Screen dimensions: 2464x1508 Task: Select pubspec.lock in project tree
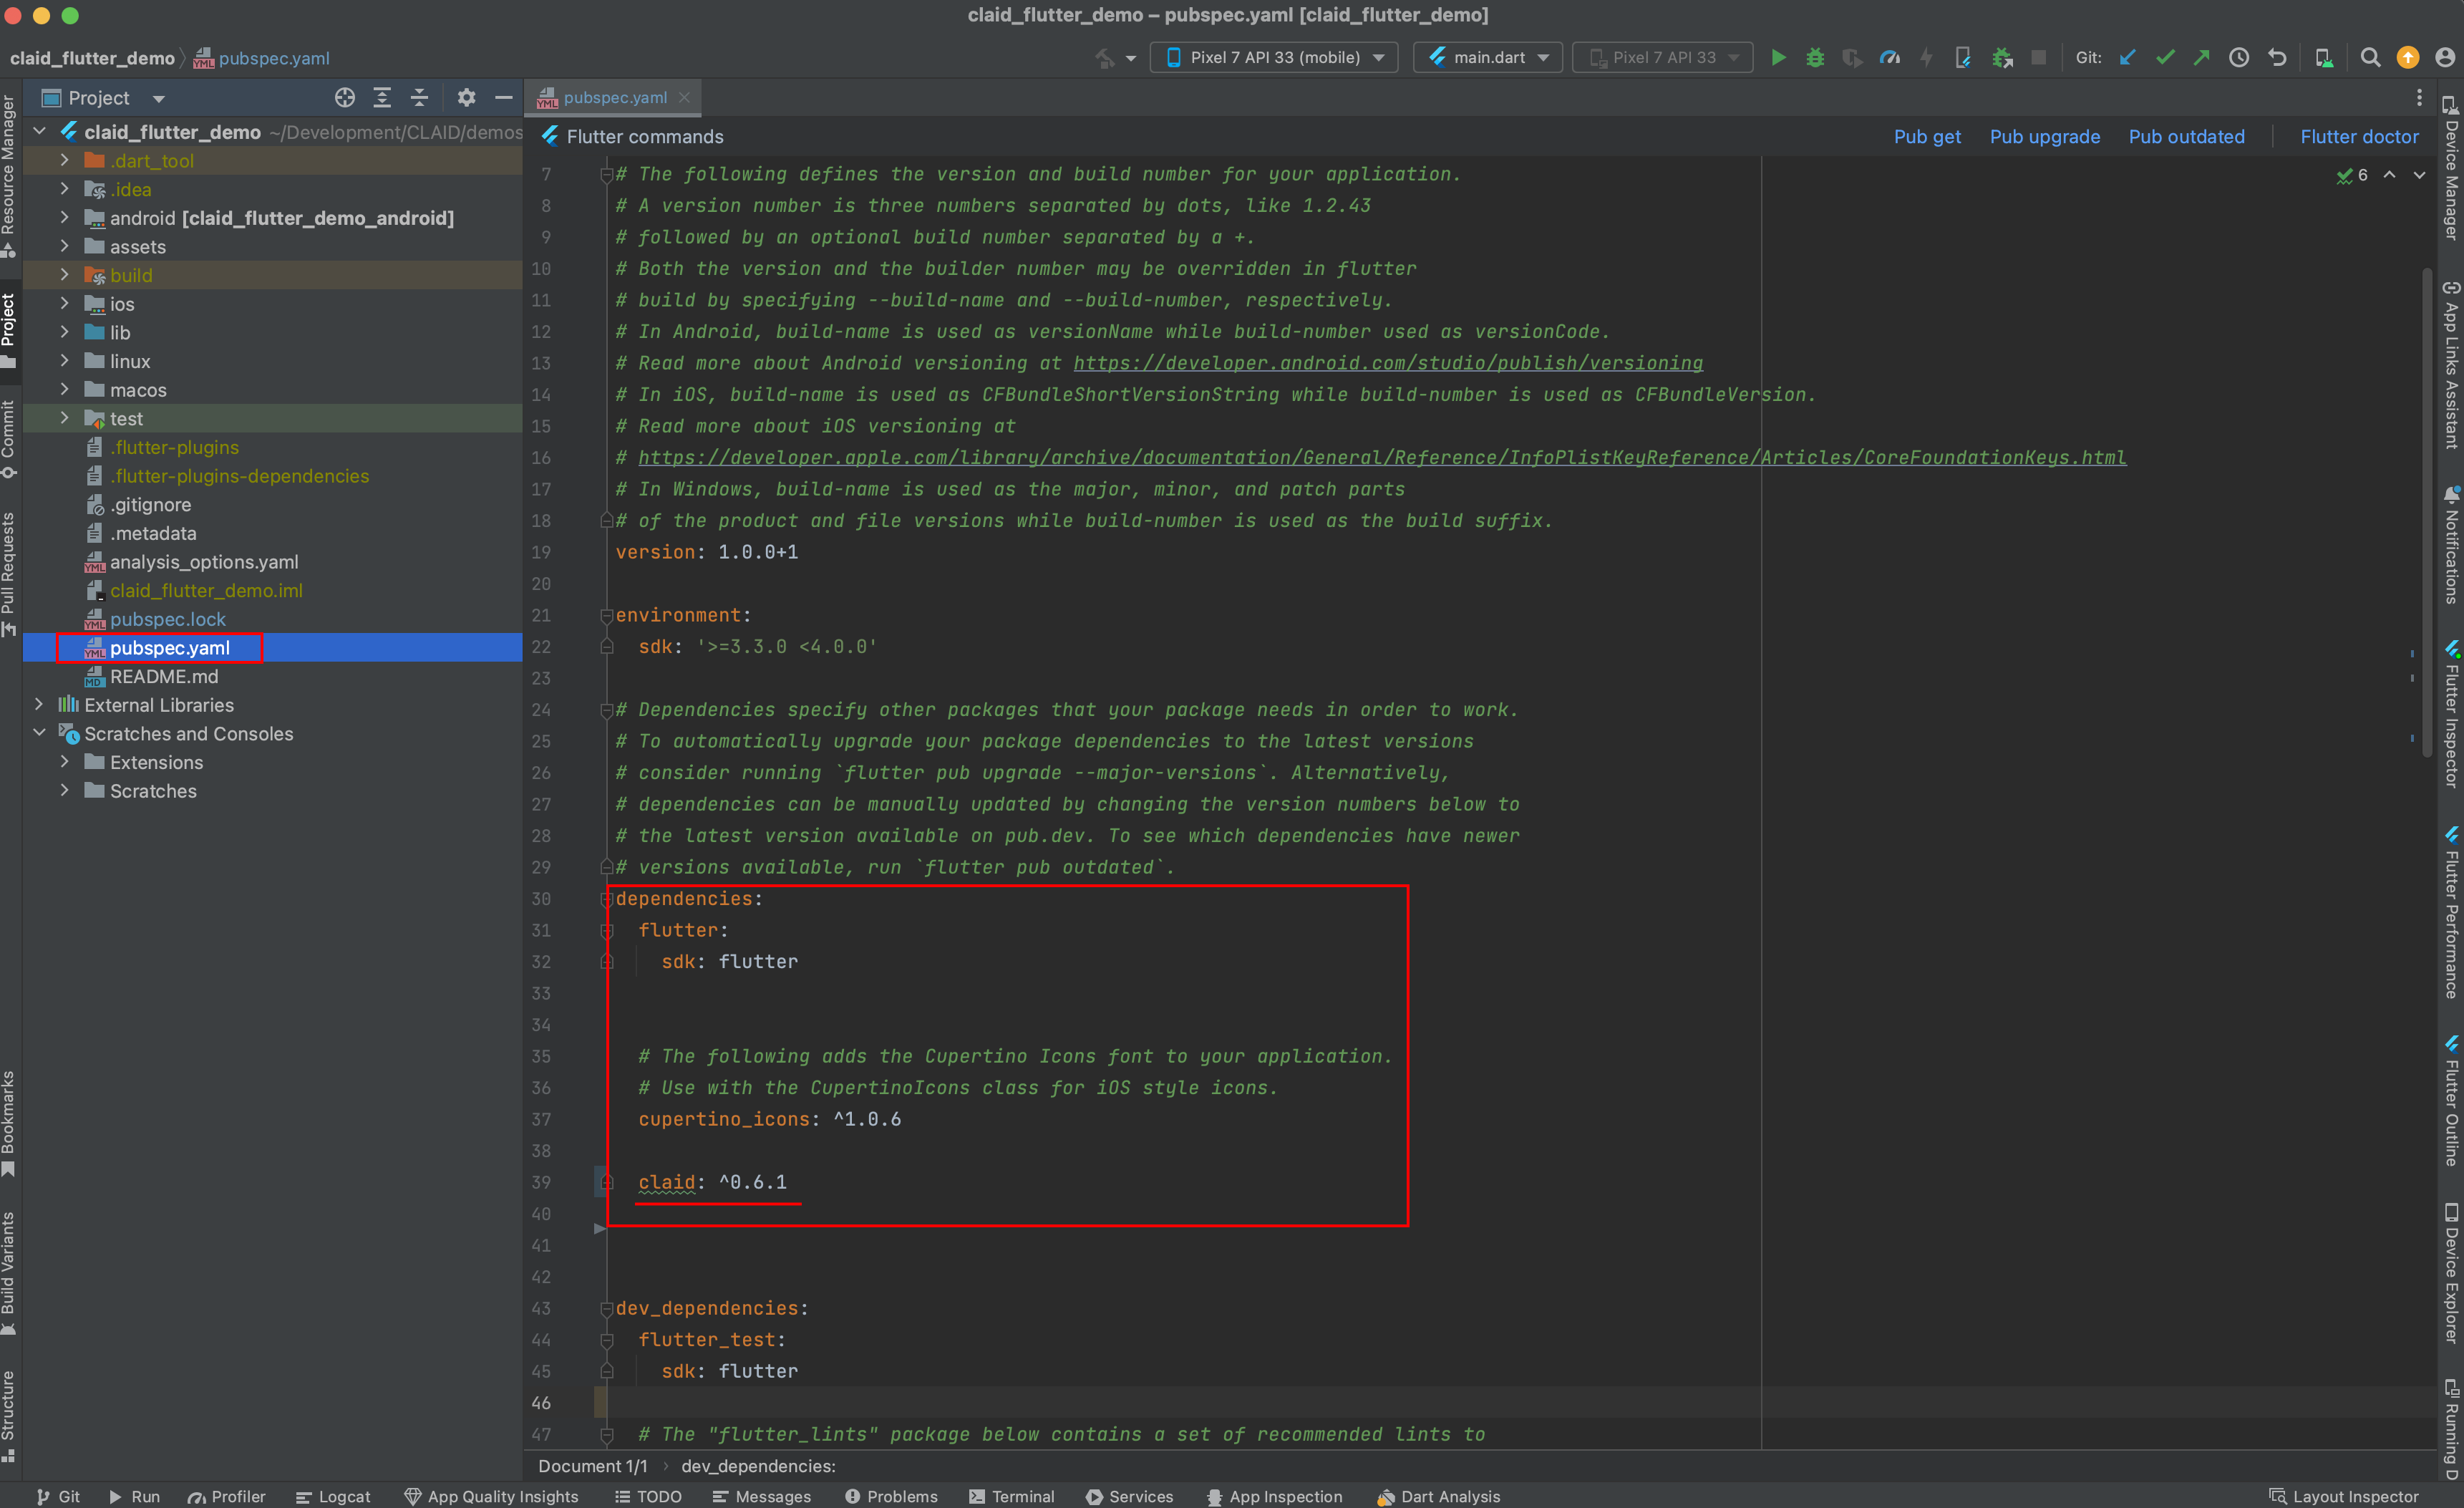pyautogui.click(x=167, y=619)
